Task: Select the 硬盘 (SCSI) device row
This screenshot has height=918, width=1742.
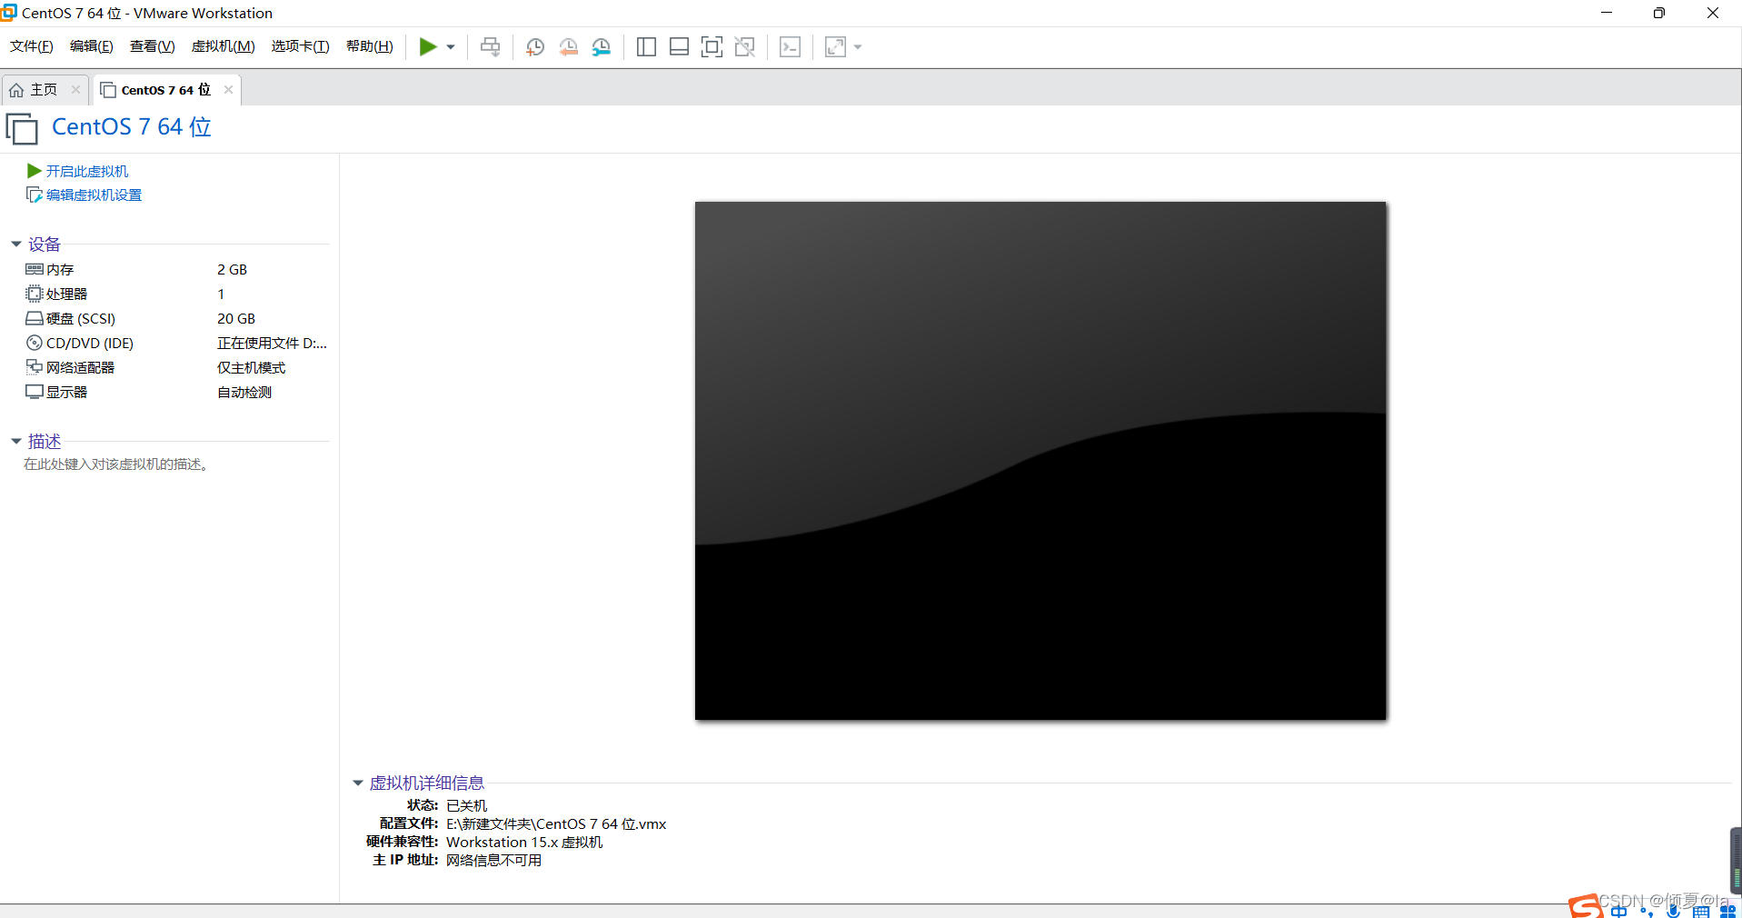Action: 176,318
